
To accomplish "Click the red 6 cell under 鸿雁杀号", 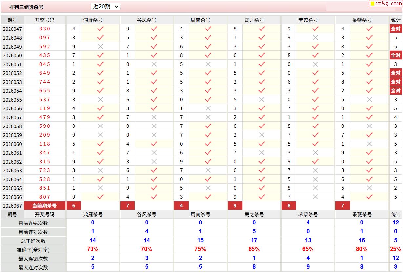I will pyautogui.click(x=74, y=205).
